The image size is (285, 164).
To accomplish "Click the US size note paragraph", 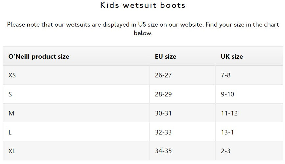I will (x=143, y=29).
